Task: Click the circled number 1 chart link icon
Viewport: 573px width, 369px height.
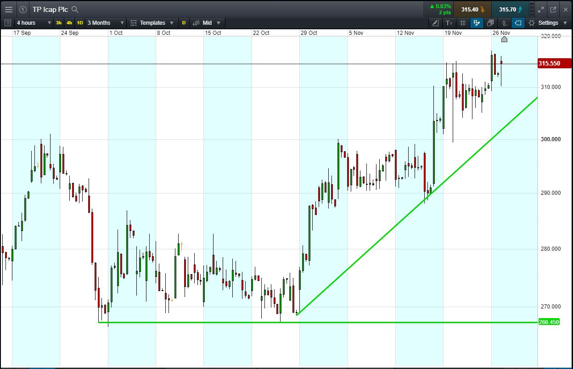Action: click(x=23, y=9)
